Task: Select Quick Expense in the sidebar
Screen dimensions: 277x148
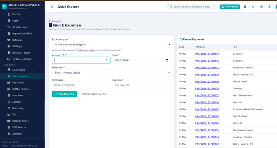Action: [22, 76]
